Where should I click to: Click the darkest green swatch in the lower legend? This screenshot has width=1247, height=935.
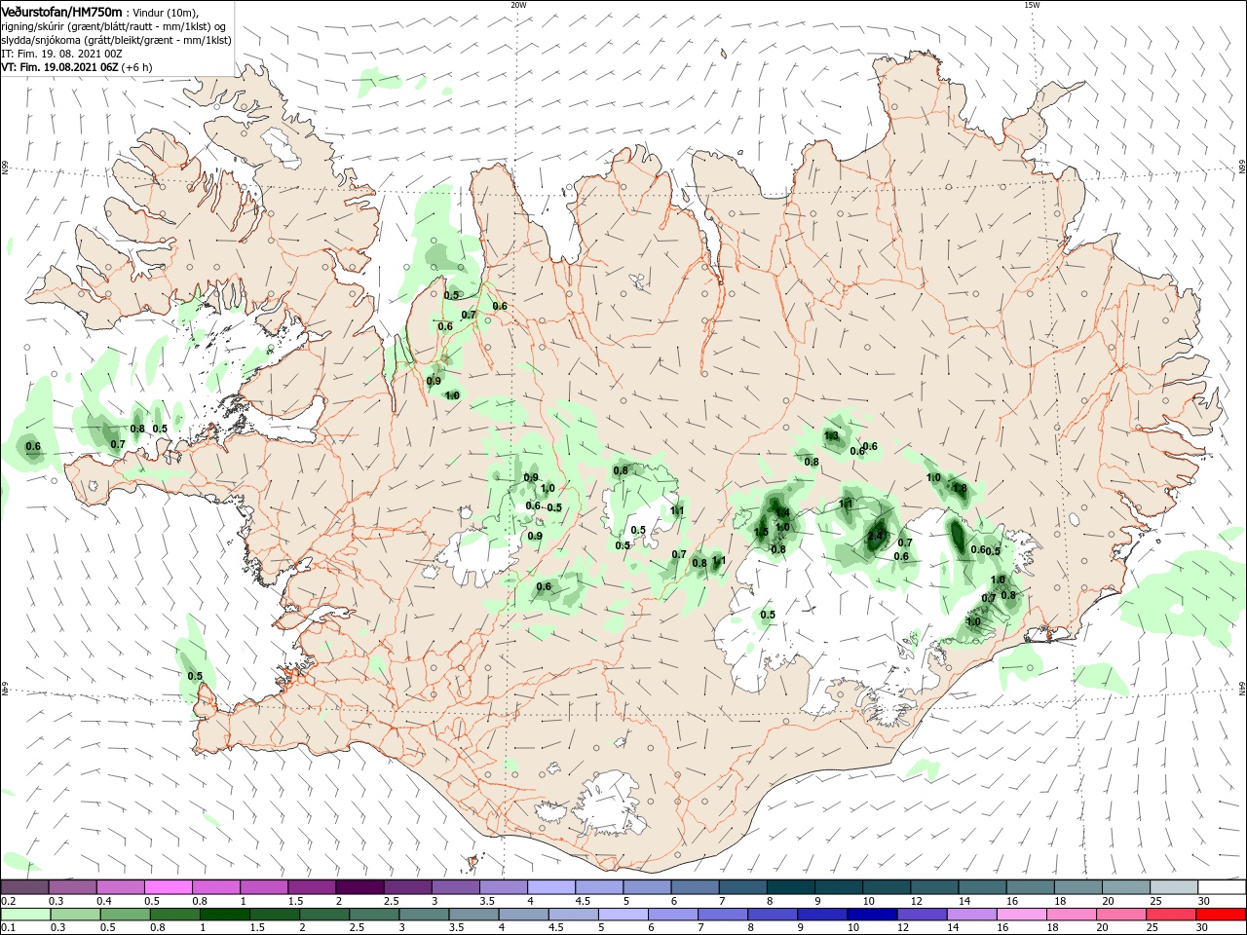(225, 915)
